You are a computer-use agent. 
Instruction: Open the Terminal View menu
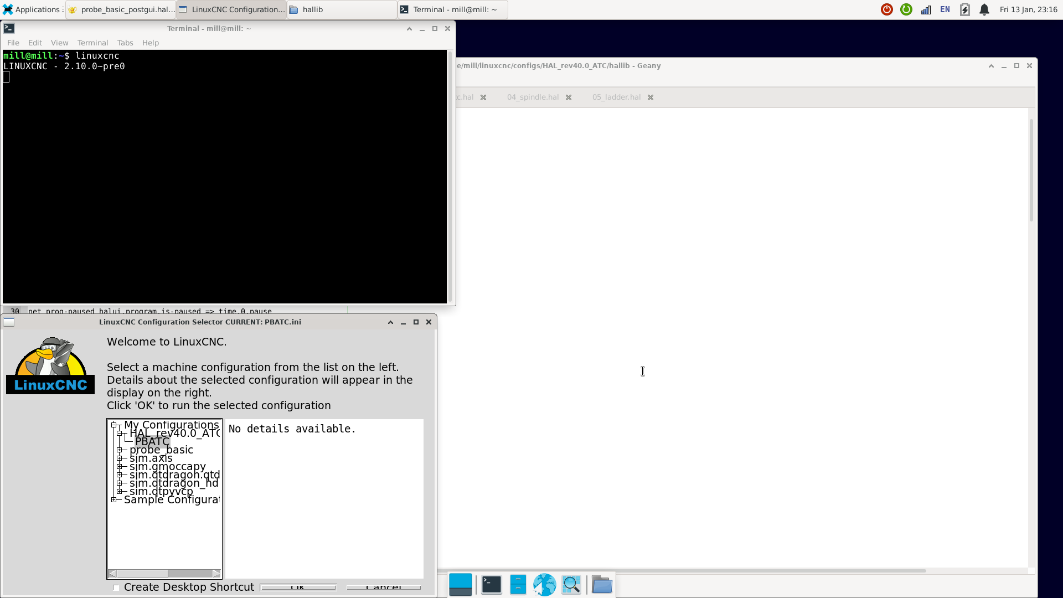point(60,43)
